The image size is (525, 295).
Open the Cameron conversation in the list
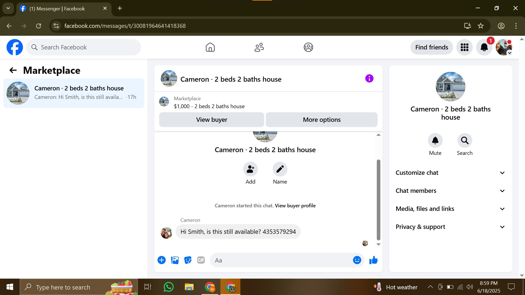pyautogui.click(x=74, y=93)
